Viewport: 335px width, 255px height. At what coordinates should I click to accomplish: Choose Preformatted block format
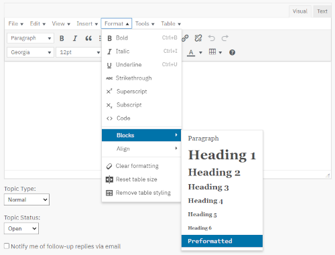[x=222, y=241]
